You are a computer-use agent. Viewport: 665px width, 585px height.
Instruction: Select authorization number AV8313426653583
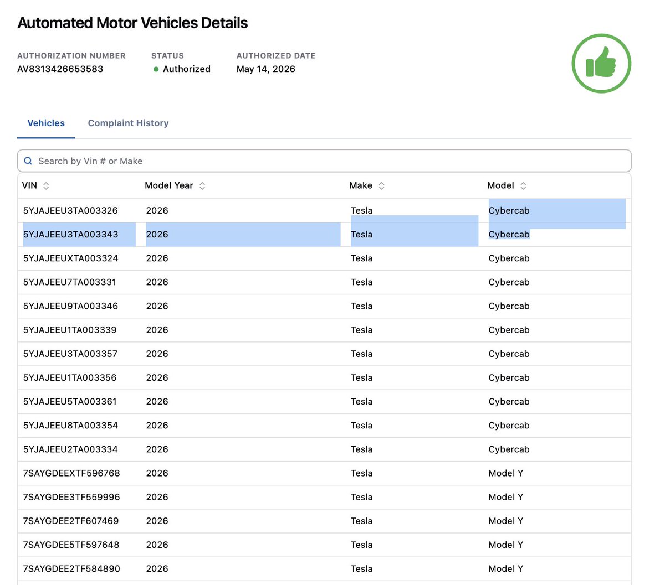pyautogui.click(x=60, y=69)
